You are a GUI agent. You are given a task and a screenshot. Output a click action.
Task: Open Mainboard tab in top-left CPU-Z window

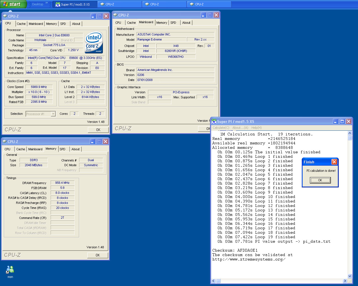tap(36, 24)
